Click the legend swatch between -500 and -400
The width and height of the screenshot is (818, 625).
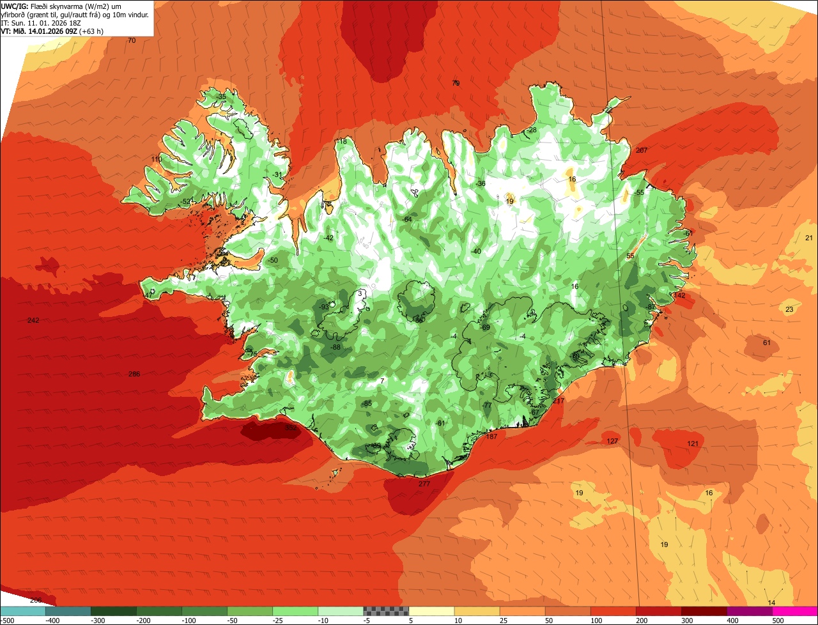coord(22,611)
